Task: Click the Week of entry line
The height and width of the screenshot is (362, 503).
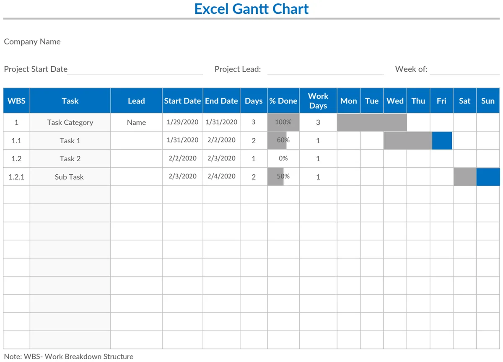Action: [x=465, y=70]
